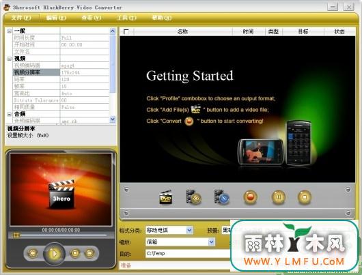Viewport: 362px width, 275px height.
Task: Jump to previous with left arrow control
Action: [x=33, y=253]
